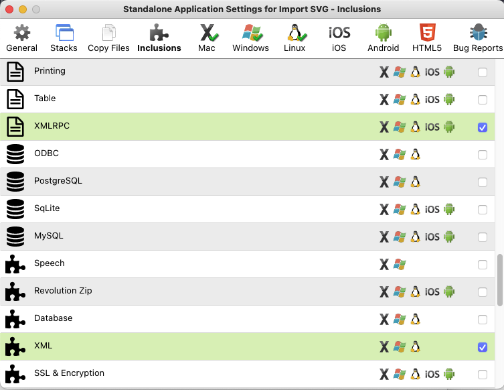Image resolution: width=504 pixels, height=390 pixels.
Task: Select the MySQL row label
Action: [49, 236]
